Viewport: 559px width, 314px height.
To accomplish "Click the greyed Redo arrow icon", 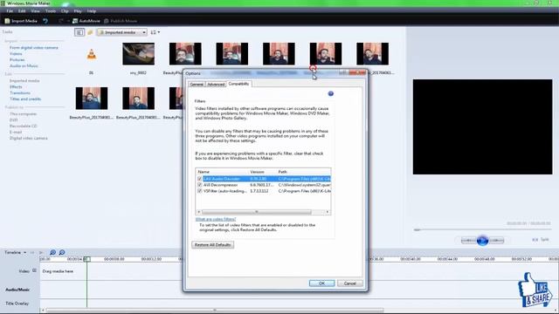I will pos(61,21).
